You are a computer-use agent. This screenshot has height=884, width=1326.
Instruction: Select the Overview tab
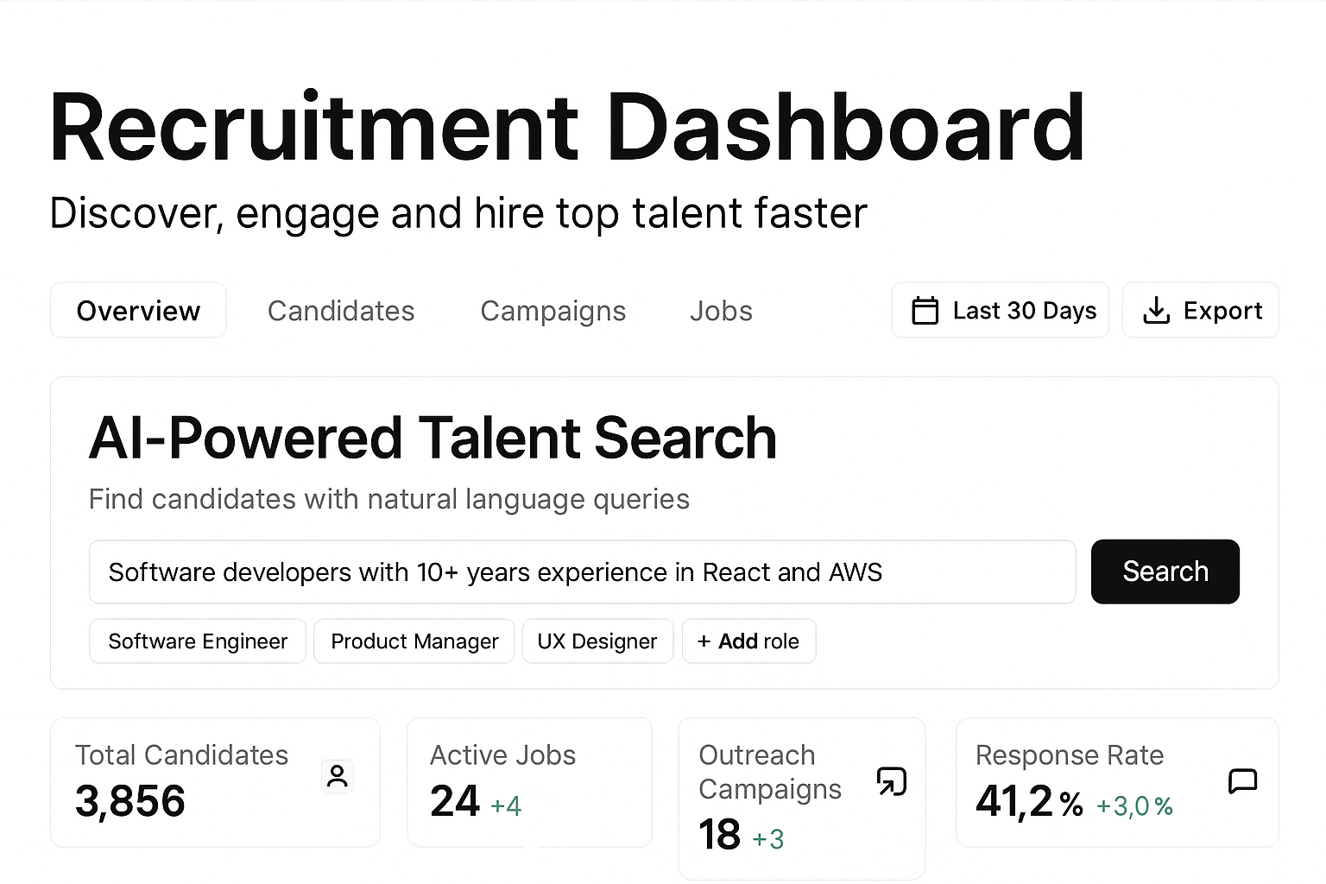pyautogui.click(x=138, y=310)
